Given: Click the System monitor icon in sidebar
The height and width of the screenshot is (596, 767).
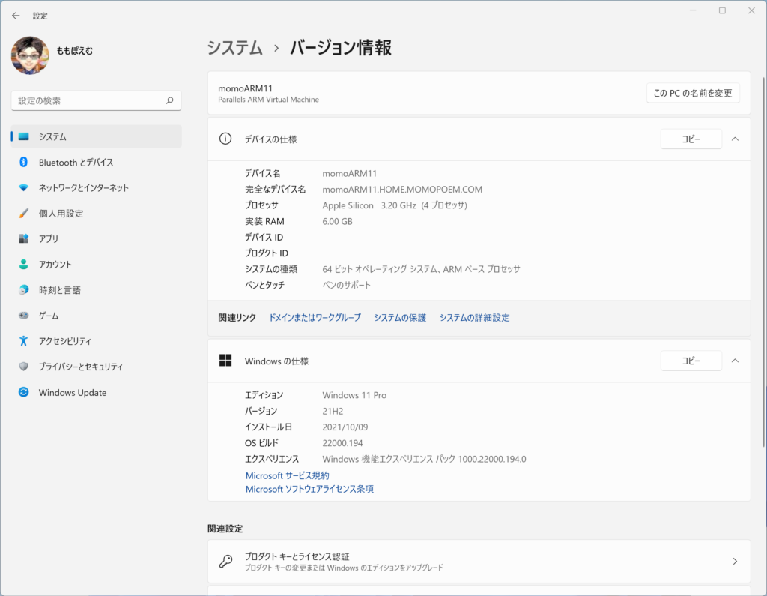Looking at the screenshot, I should (x=23, y=136).
